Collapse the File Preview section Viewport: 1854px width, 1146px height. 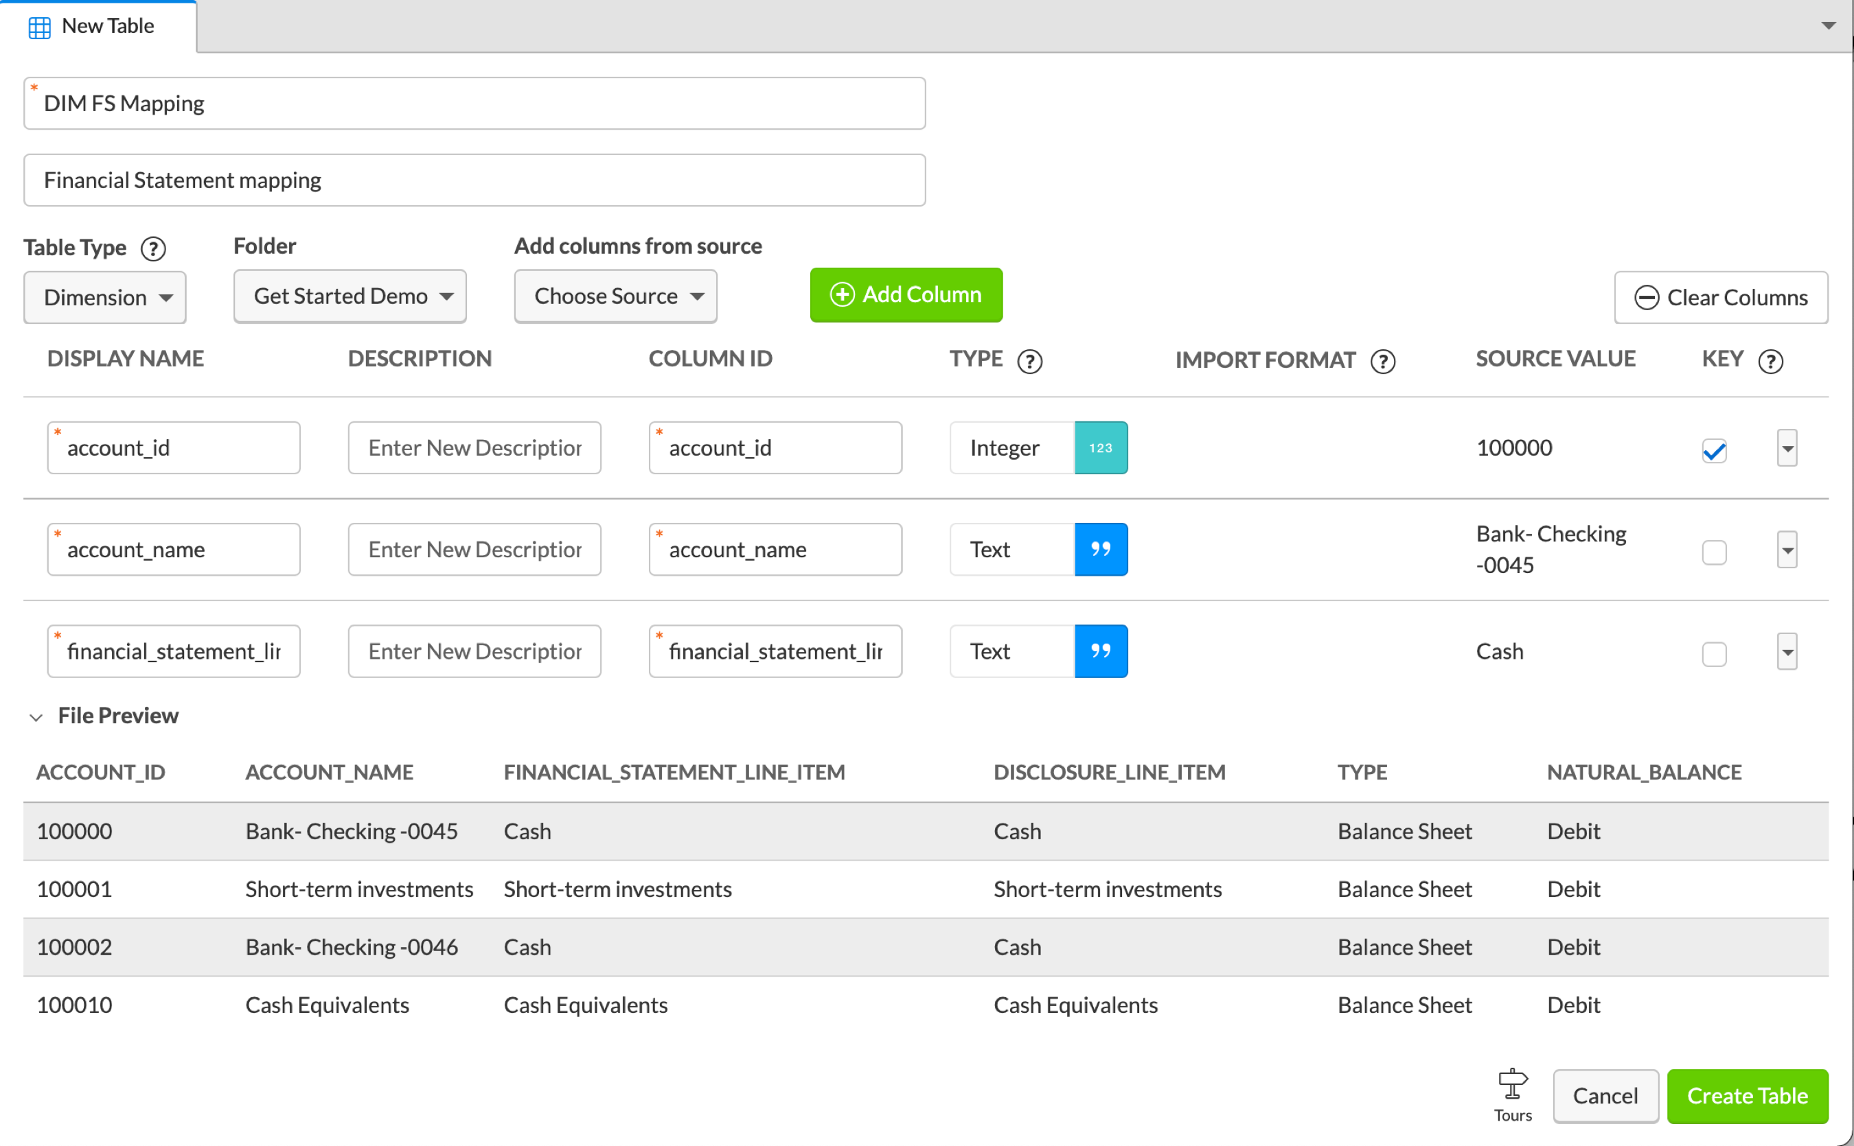(x=36, y=716)
